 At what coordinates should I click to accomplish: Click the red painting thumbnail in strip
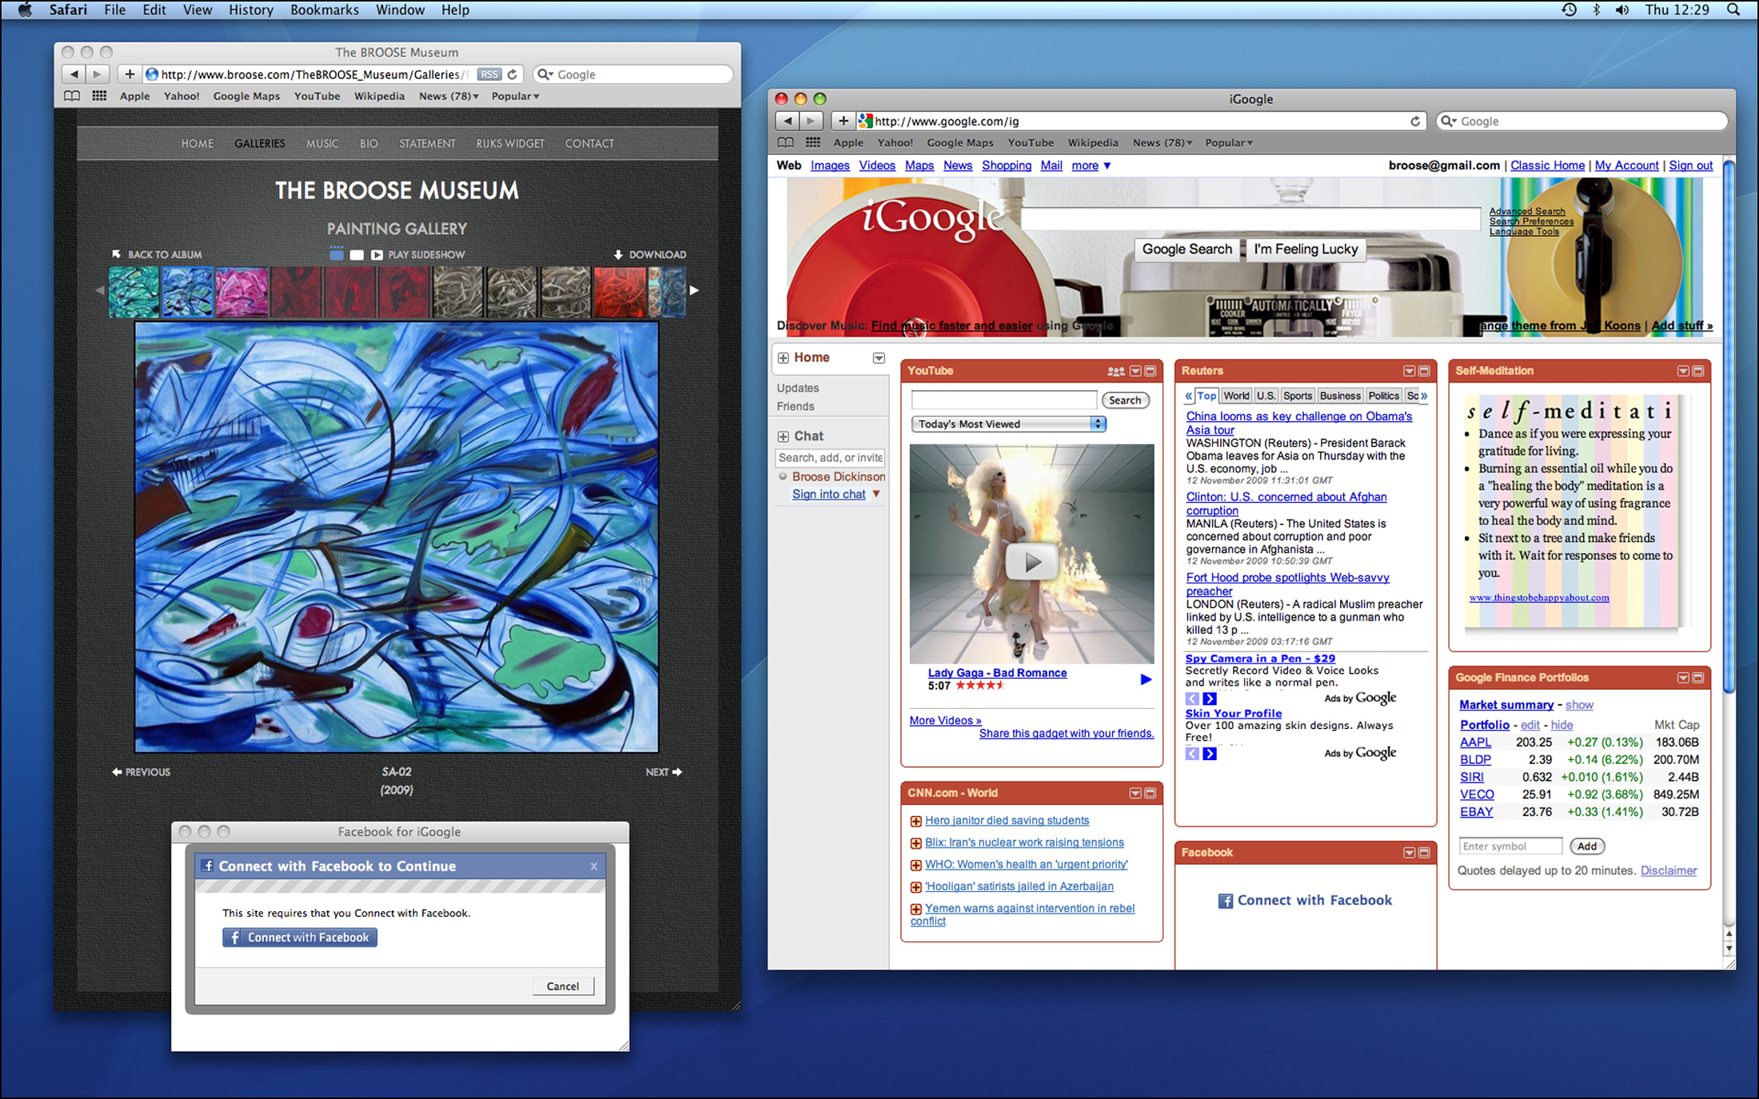[619, 292]
